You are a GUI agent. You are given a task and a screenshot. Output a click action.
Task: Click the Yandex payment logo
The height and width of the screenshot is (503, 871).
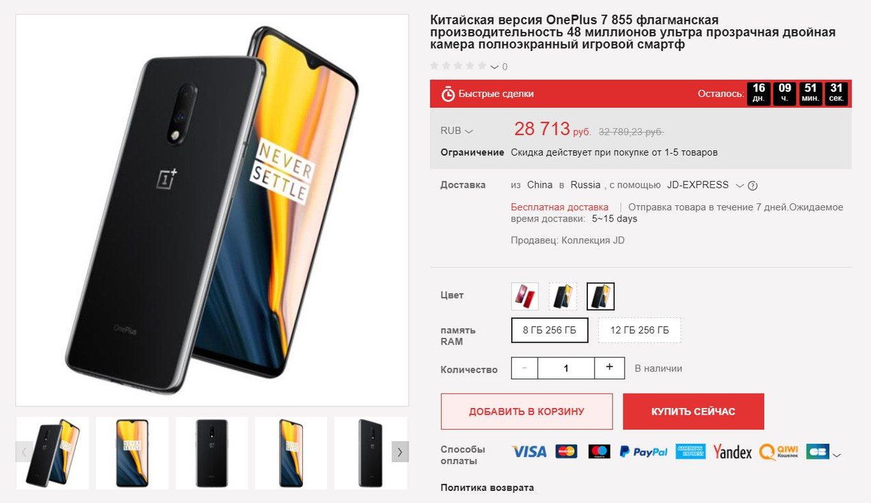[733, 452]
